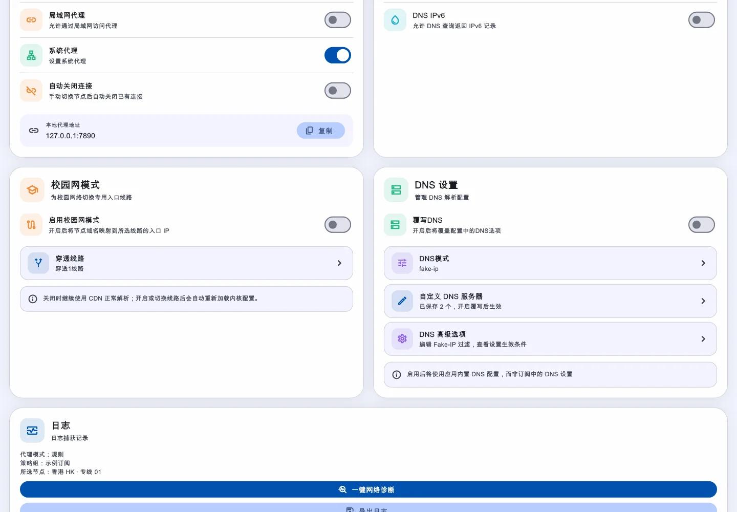Click 所选节点：香港 HK · 专线 01 line

point(61,472)
